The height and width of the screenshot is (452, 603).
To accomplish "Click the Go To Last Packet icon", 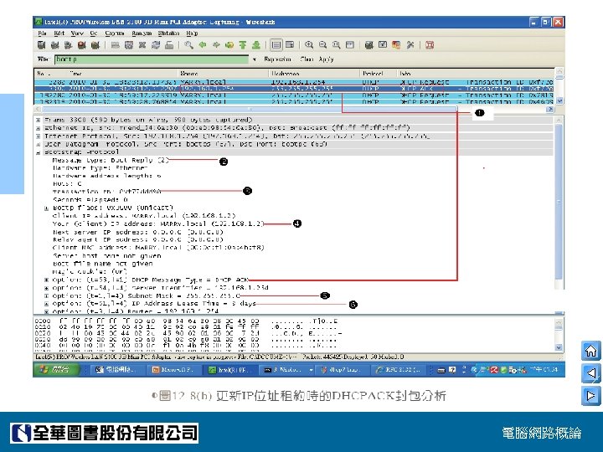I will tap(256, 45).
